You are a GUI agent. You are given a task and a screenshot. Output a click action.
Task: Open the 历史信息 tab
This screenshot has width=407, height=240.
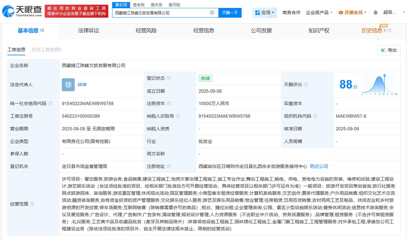pyautogui.click(x=372, y=31)
